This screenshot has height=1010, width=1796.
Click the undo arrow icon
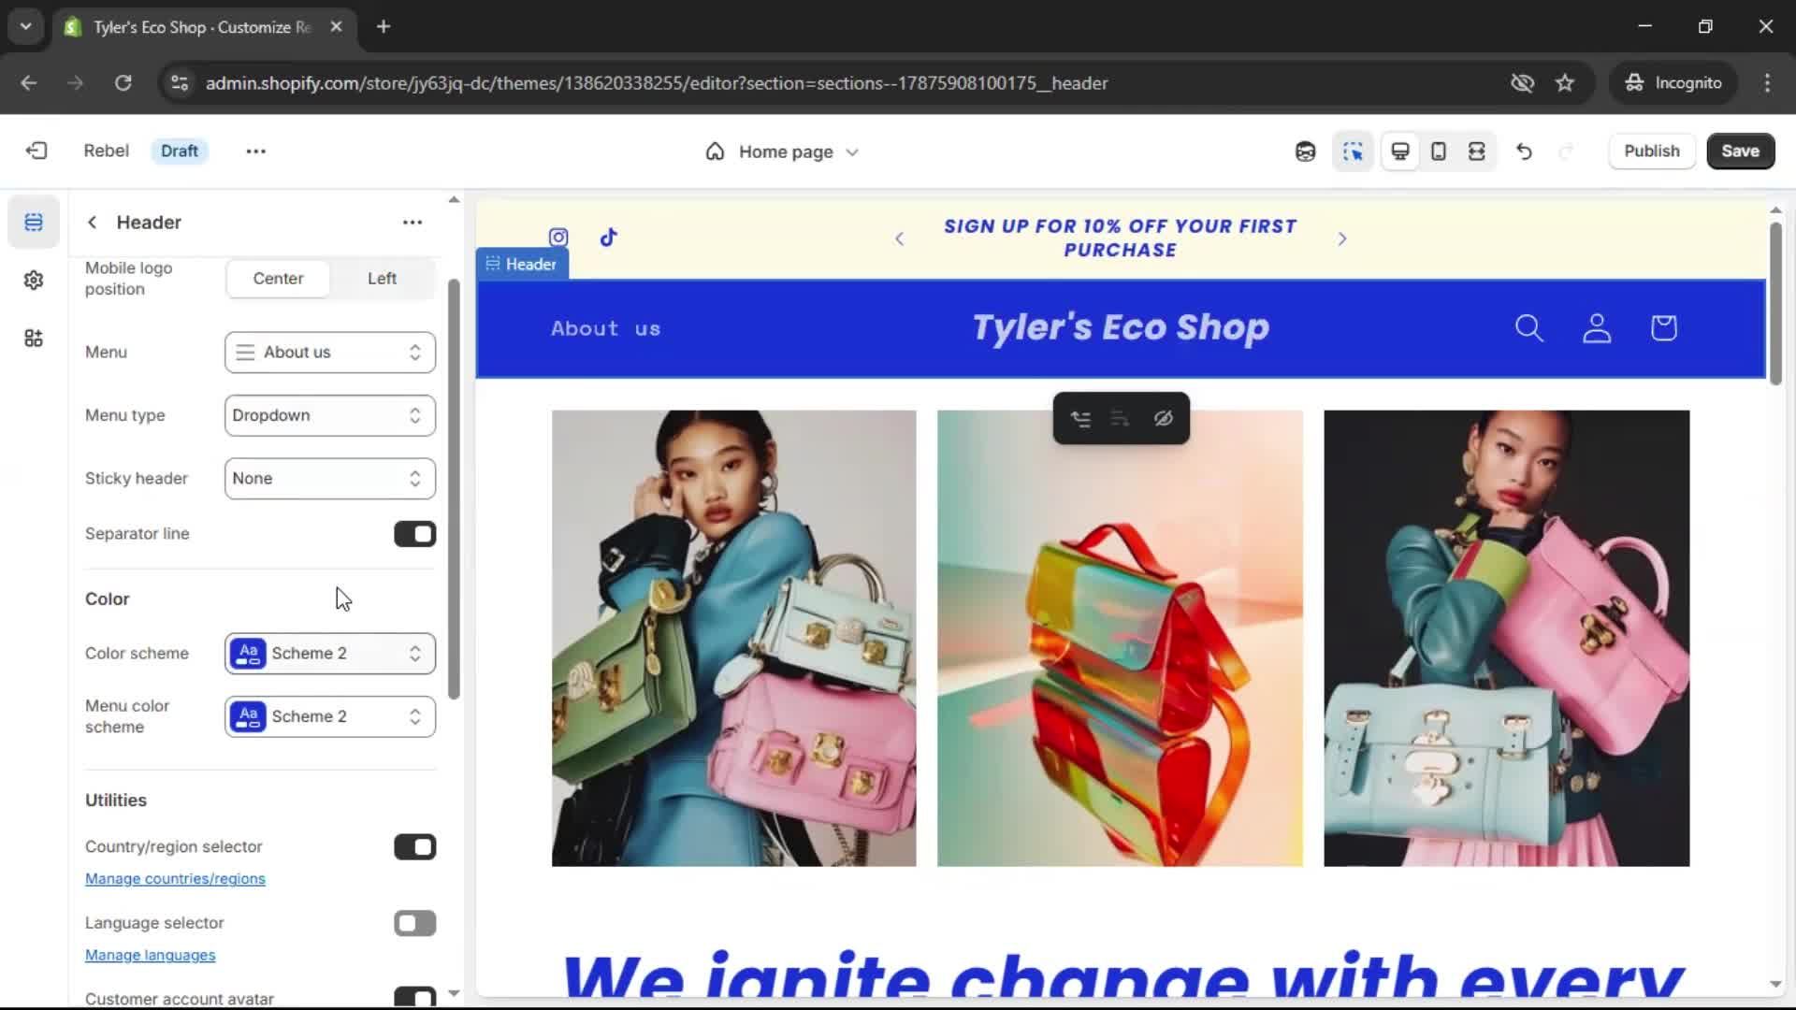click(1524, 151)
